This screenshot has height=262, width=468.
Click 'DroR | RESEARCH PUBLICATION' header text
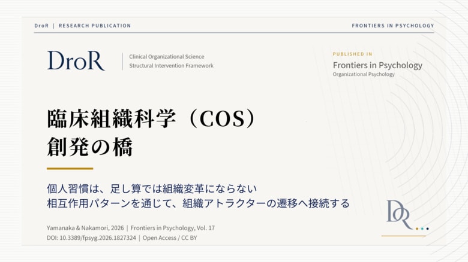[83, 26]
